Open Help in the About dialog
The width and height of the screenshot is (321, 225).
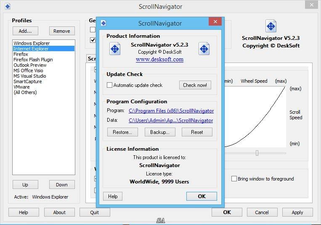(x=113, y=196)
